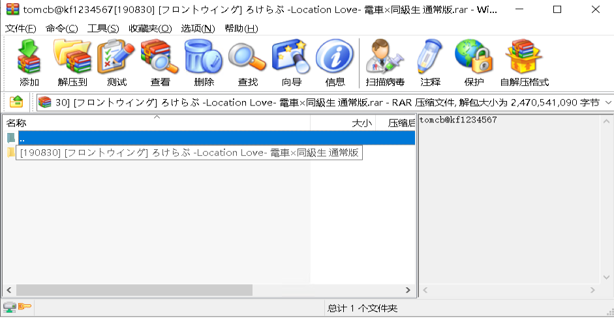This screenshot has width=614, height=318.
Task: Click the Add (添加) archive icon
Action: [x=29, y=63]
